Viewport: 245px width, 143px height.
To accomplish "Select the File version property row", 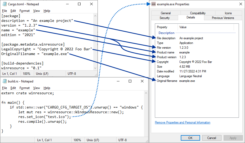I will (x=197, y=48).
